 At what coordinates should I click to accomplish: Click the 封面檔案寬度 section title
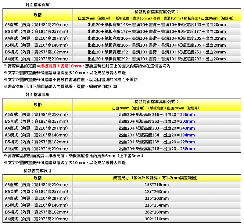(x=38, y=5)
